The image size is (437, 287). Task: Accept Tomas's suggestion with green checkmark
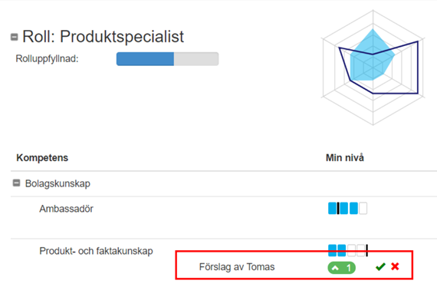tap(380, 267)
